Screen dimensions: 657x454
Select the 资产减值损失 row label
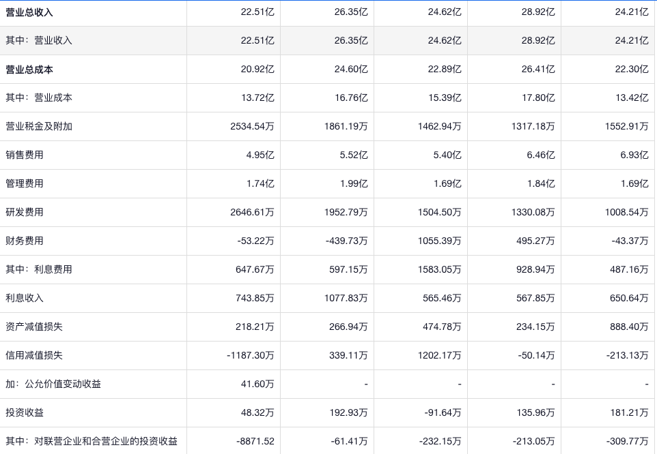tap(34, 327)
